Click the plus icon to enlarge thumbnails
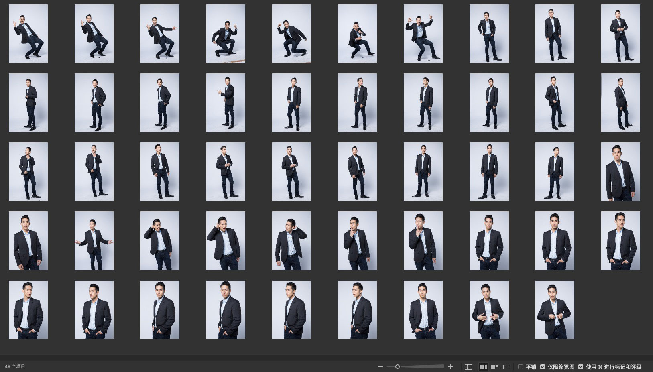653x372 pixels. tap(450, 367)
